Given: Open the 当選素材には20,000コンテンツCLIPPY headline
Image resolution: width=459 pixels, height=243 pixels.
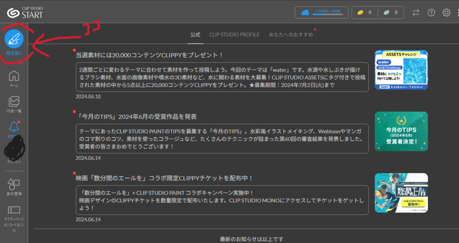Looking at the screenshot, I should (x=149, y=55).
